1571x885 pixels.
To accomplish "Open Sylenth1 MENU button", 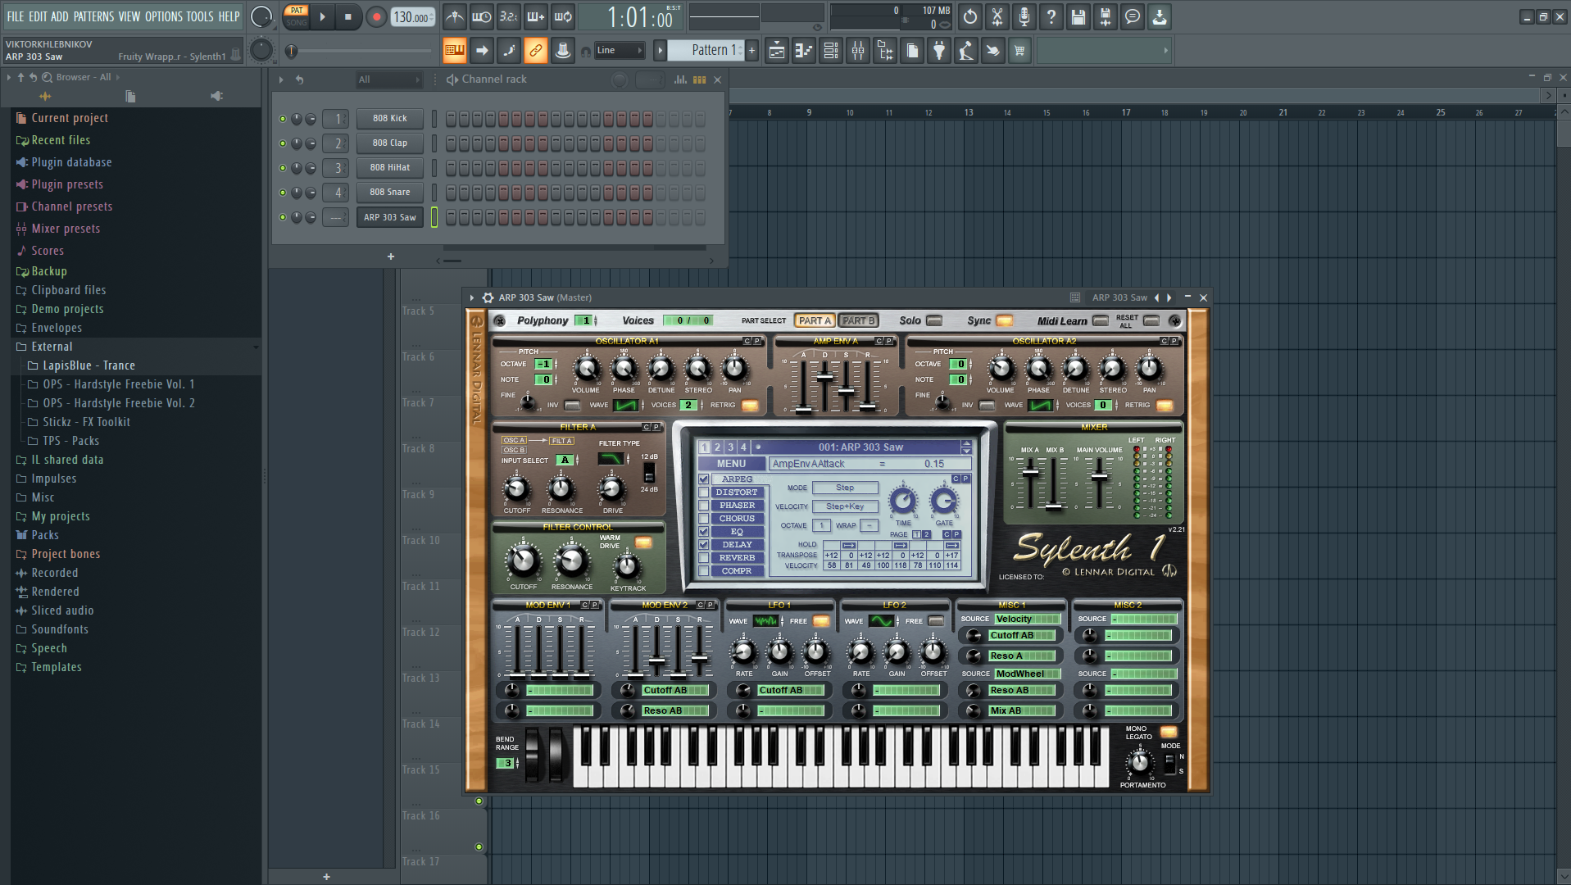I will tap(731, 464).
